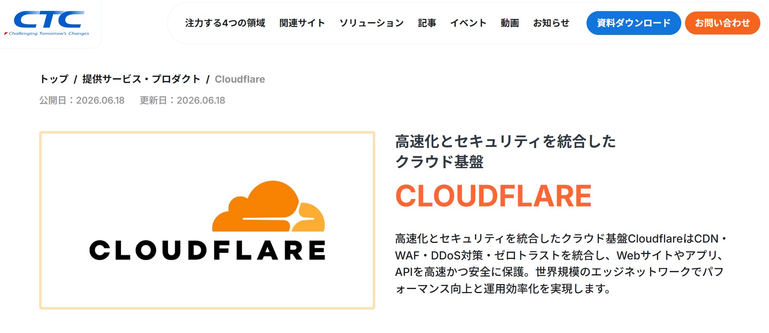Click the 更新日：2026.06.18 date text
Viewport: 769px width, 333px height.
182,100
